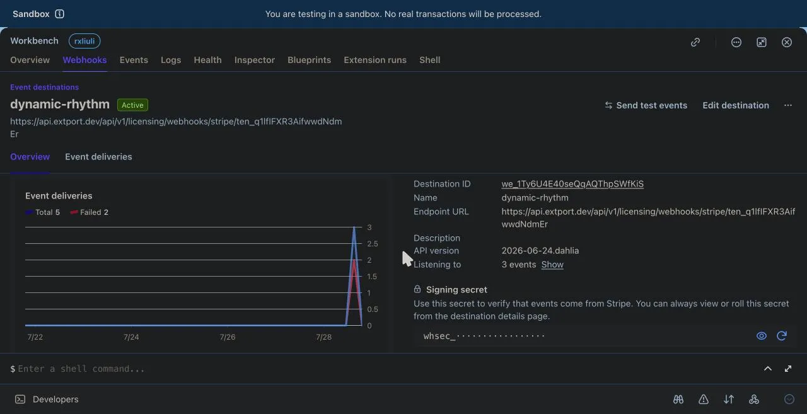This screenshot has width=807, height=414.
Task: Open the Workbench more options icon
Action: (x=736, y=42)
